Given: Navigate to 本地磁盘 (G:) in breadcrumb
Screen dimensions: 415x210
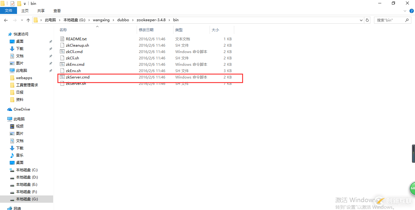Looking at the screenshot, I should [74, 20].
